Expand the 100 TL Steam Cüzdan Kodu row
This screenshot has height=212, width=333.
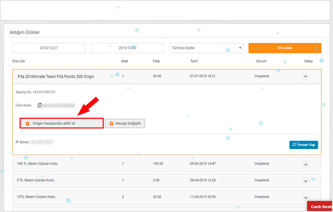pyautogui.click(x=306, y=164)
